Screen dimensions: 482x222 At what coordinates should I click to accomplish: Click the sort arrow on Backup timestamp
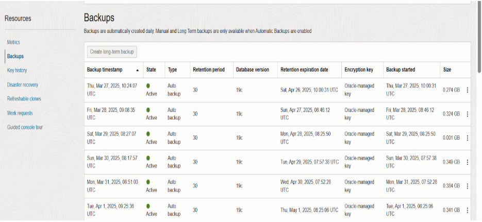pos(138,71)
